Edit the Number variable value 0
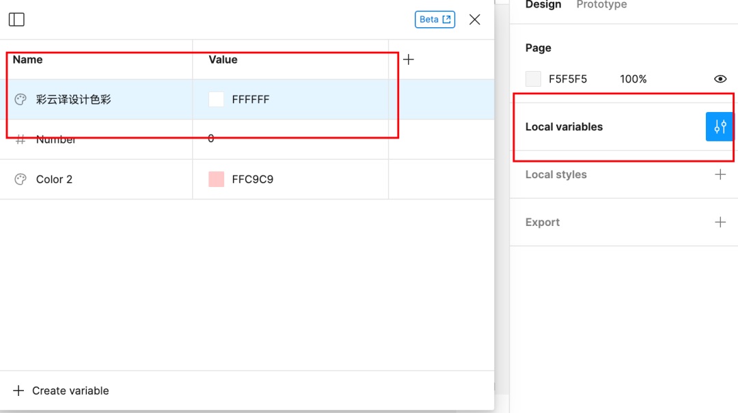 (x=211, y=139)
